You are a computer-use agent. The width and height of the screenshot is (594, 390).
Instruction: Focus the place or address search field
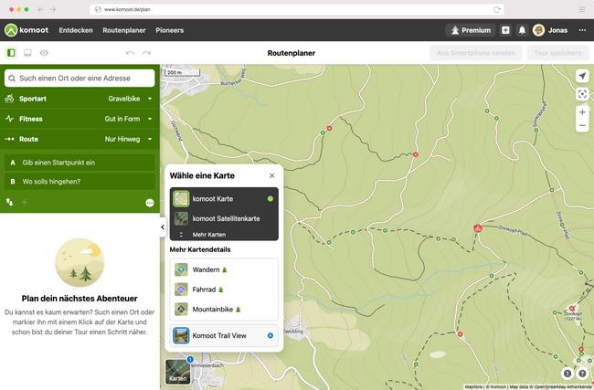(80, 78)
